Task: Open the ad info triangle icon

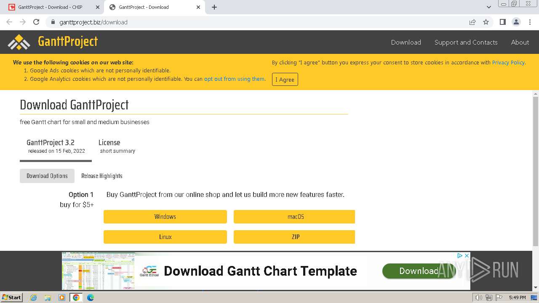Action: [x=460, y=255]
